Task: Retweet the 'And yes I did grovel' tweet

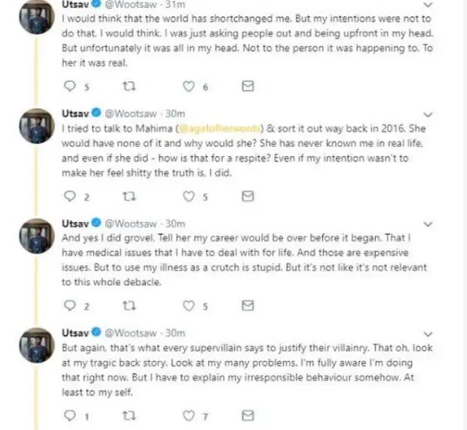Action: tap(130, 306)
